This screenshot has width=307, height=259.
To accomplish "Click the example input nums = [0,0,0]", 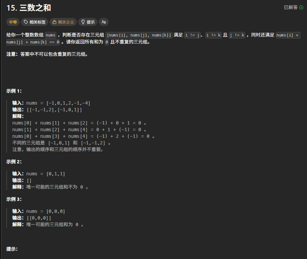I will point(46,211).
